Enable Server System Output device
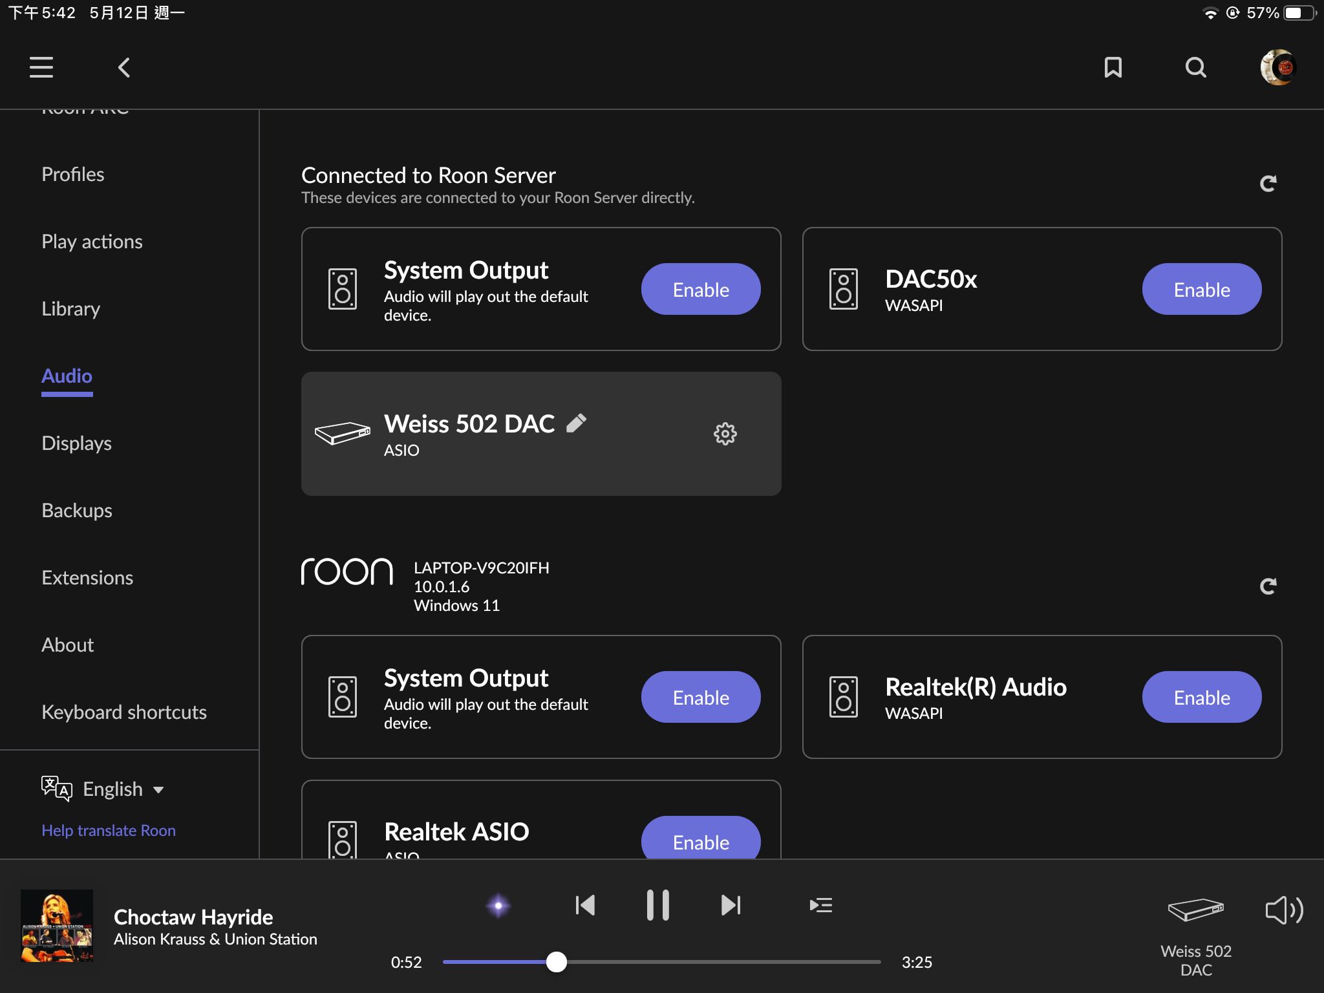The width and height of the screenshot is (1324, 993). 701,289
